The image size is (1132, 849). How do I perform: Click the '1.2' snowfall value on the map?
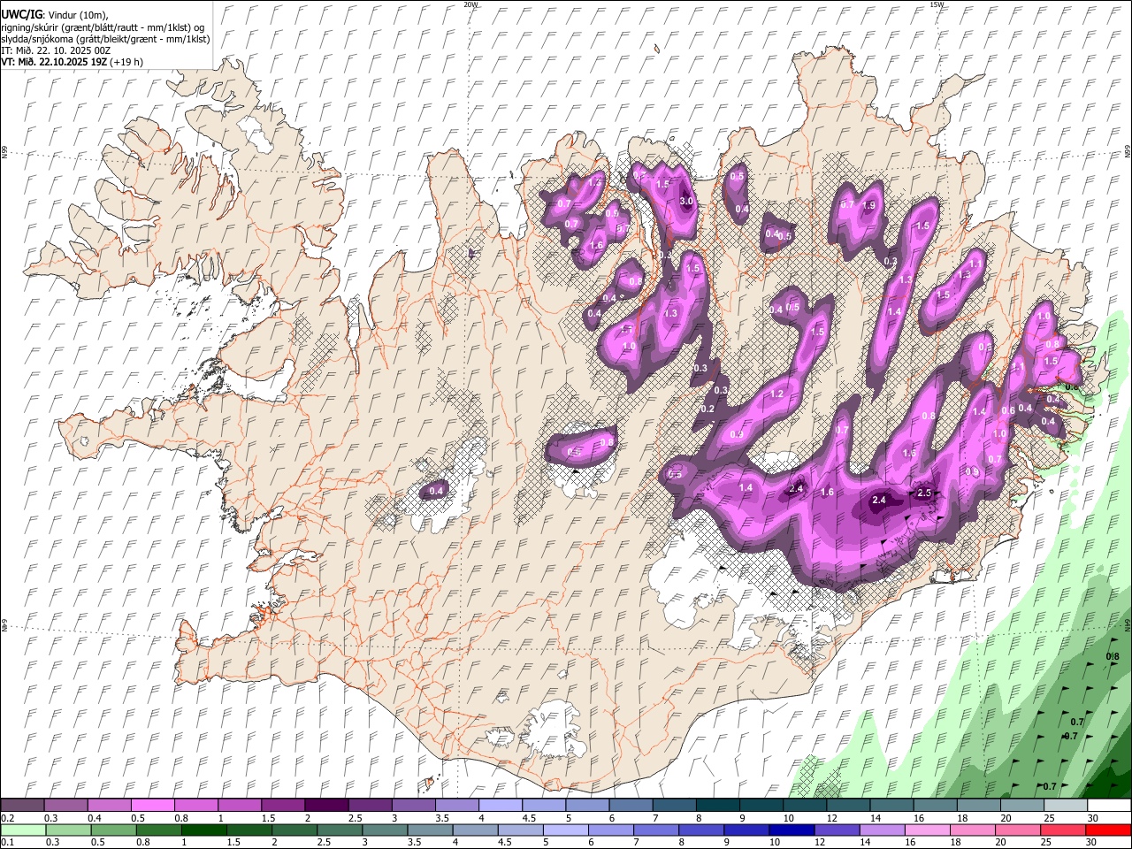pos(777,394)
